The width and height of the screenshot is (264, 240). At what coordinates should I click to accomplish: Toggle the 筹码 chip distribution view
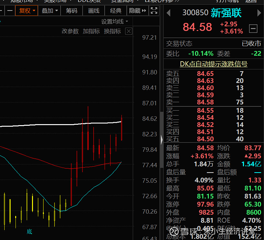(x=71, y=11)
